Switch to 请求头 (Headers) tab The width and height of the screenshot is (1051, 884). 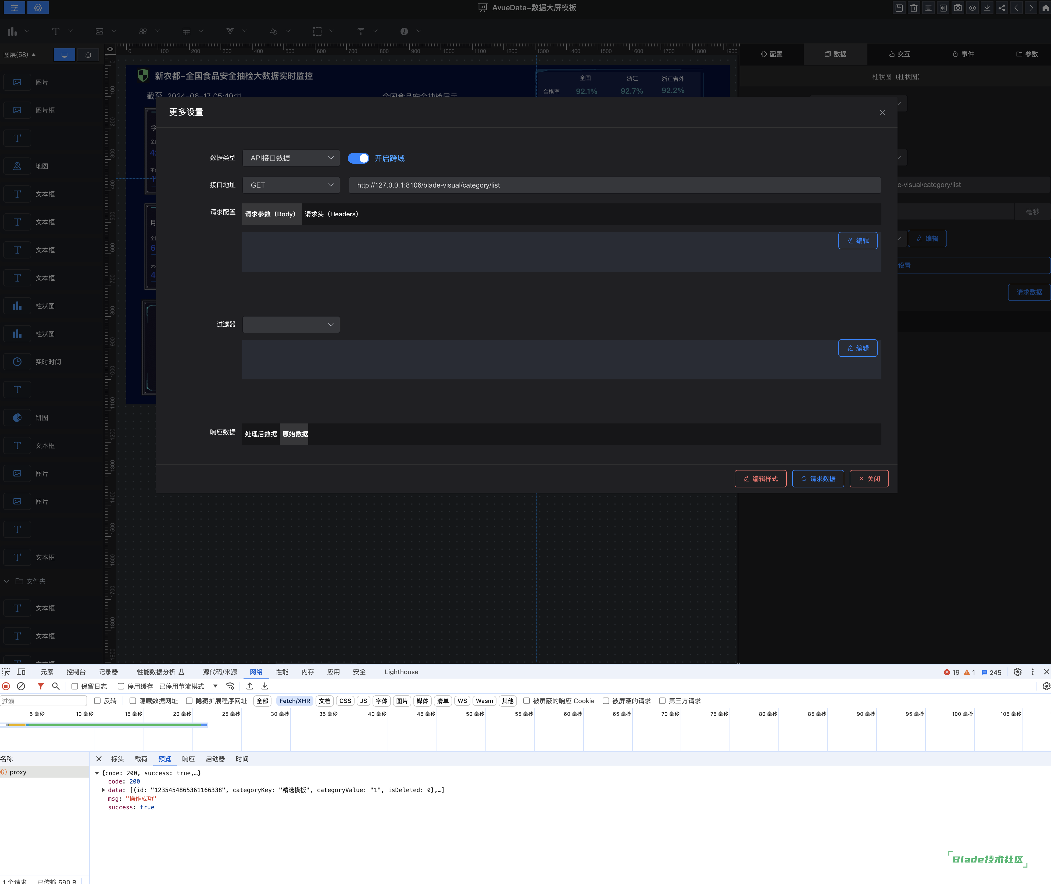tap(331, 214)
